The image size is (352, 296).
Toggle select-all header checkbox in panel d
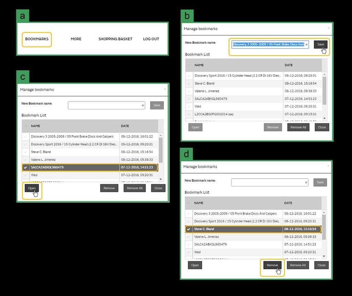pyautogui.click(x=189, y=203)
